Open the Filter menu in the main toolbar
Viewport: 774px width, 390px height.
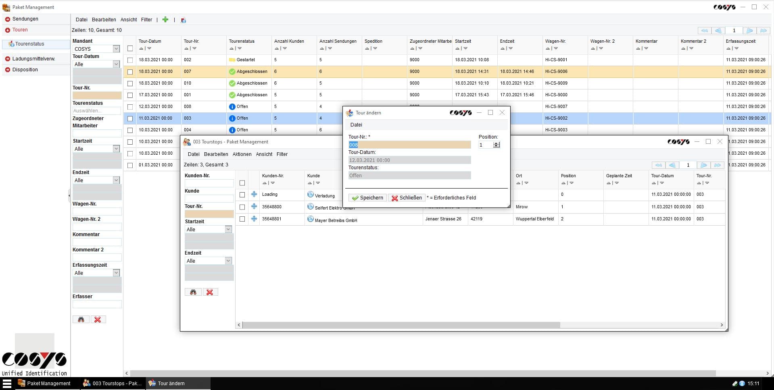(x=146, y=19)
